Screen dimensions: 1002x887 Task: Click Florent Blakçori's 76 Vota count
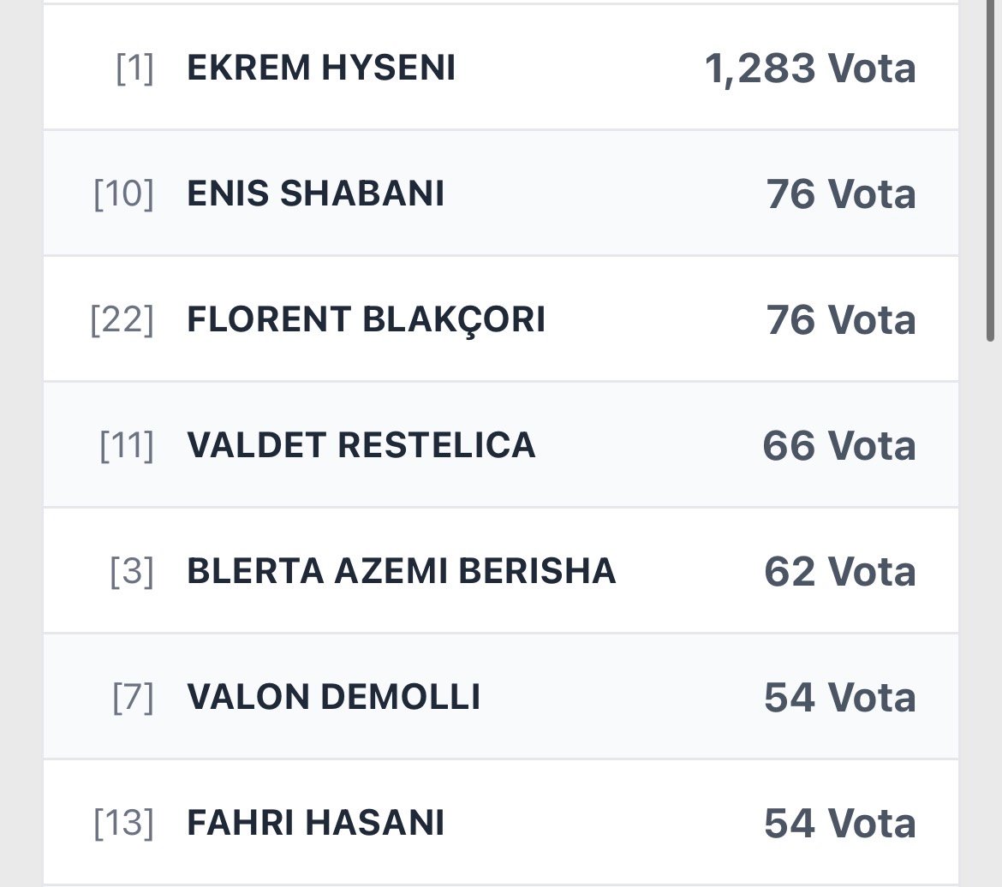click(x=840, y=320)
